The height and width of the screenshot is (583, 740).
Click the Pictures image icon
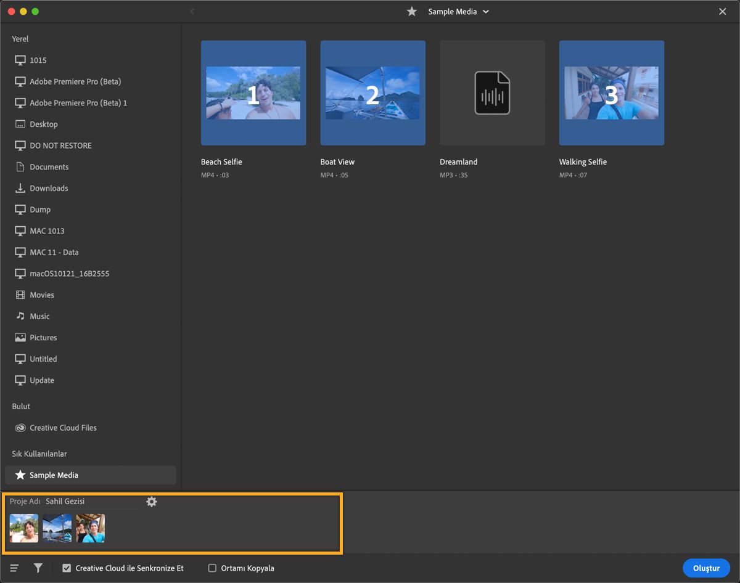click(20, 337)
